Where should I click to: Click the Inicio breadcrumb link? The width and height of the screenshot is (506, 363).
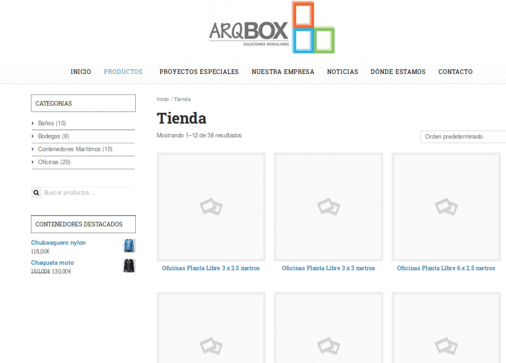pos(163,99)
